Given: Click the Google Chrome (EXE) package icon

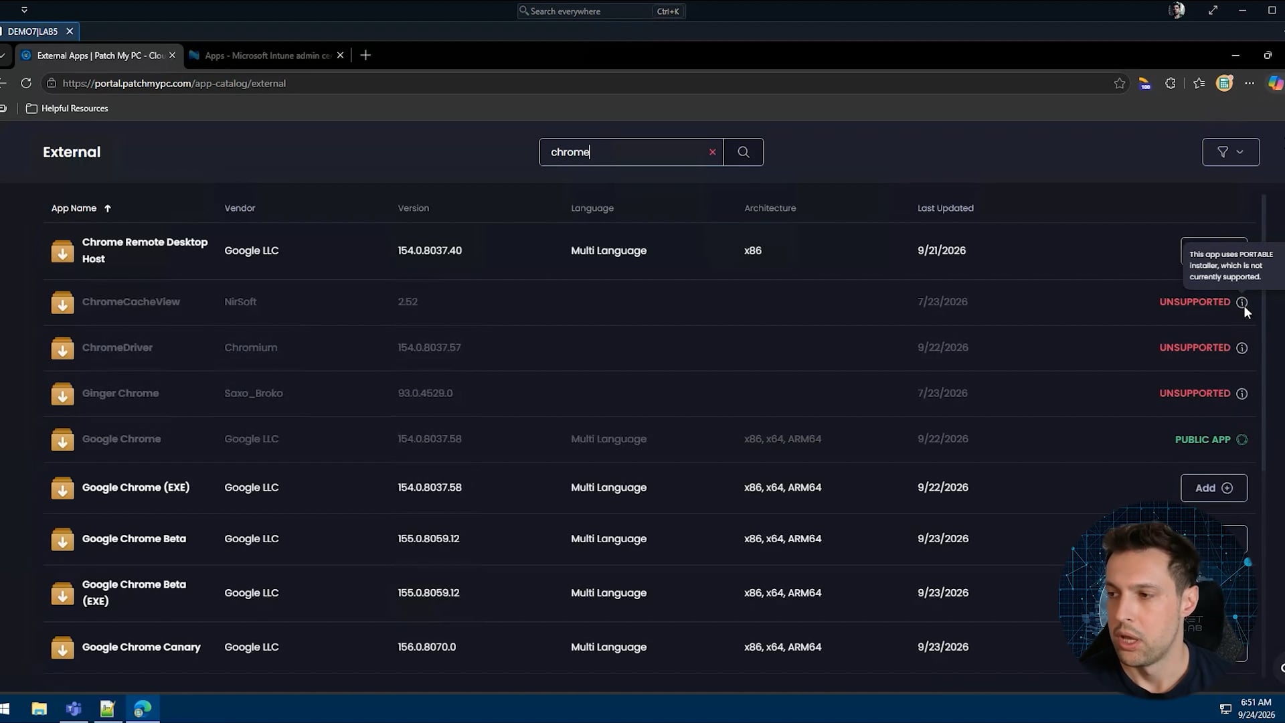Looking at the screenshot, I should (x=62, y=488).
